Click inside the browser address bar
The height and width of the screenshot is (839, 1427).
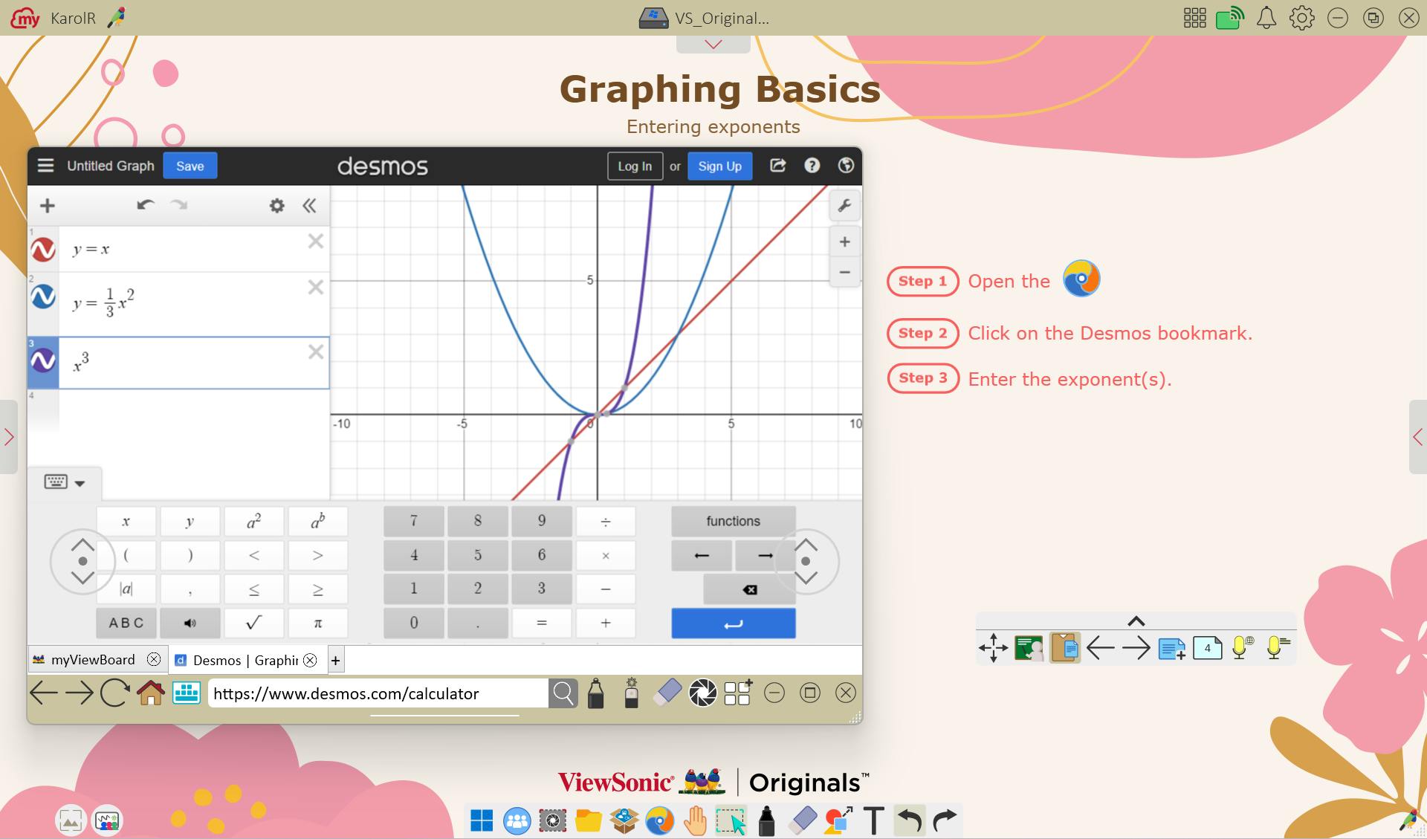click(x=372, y=693)
